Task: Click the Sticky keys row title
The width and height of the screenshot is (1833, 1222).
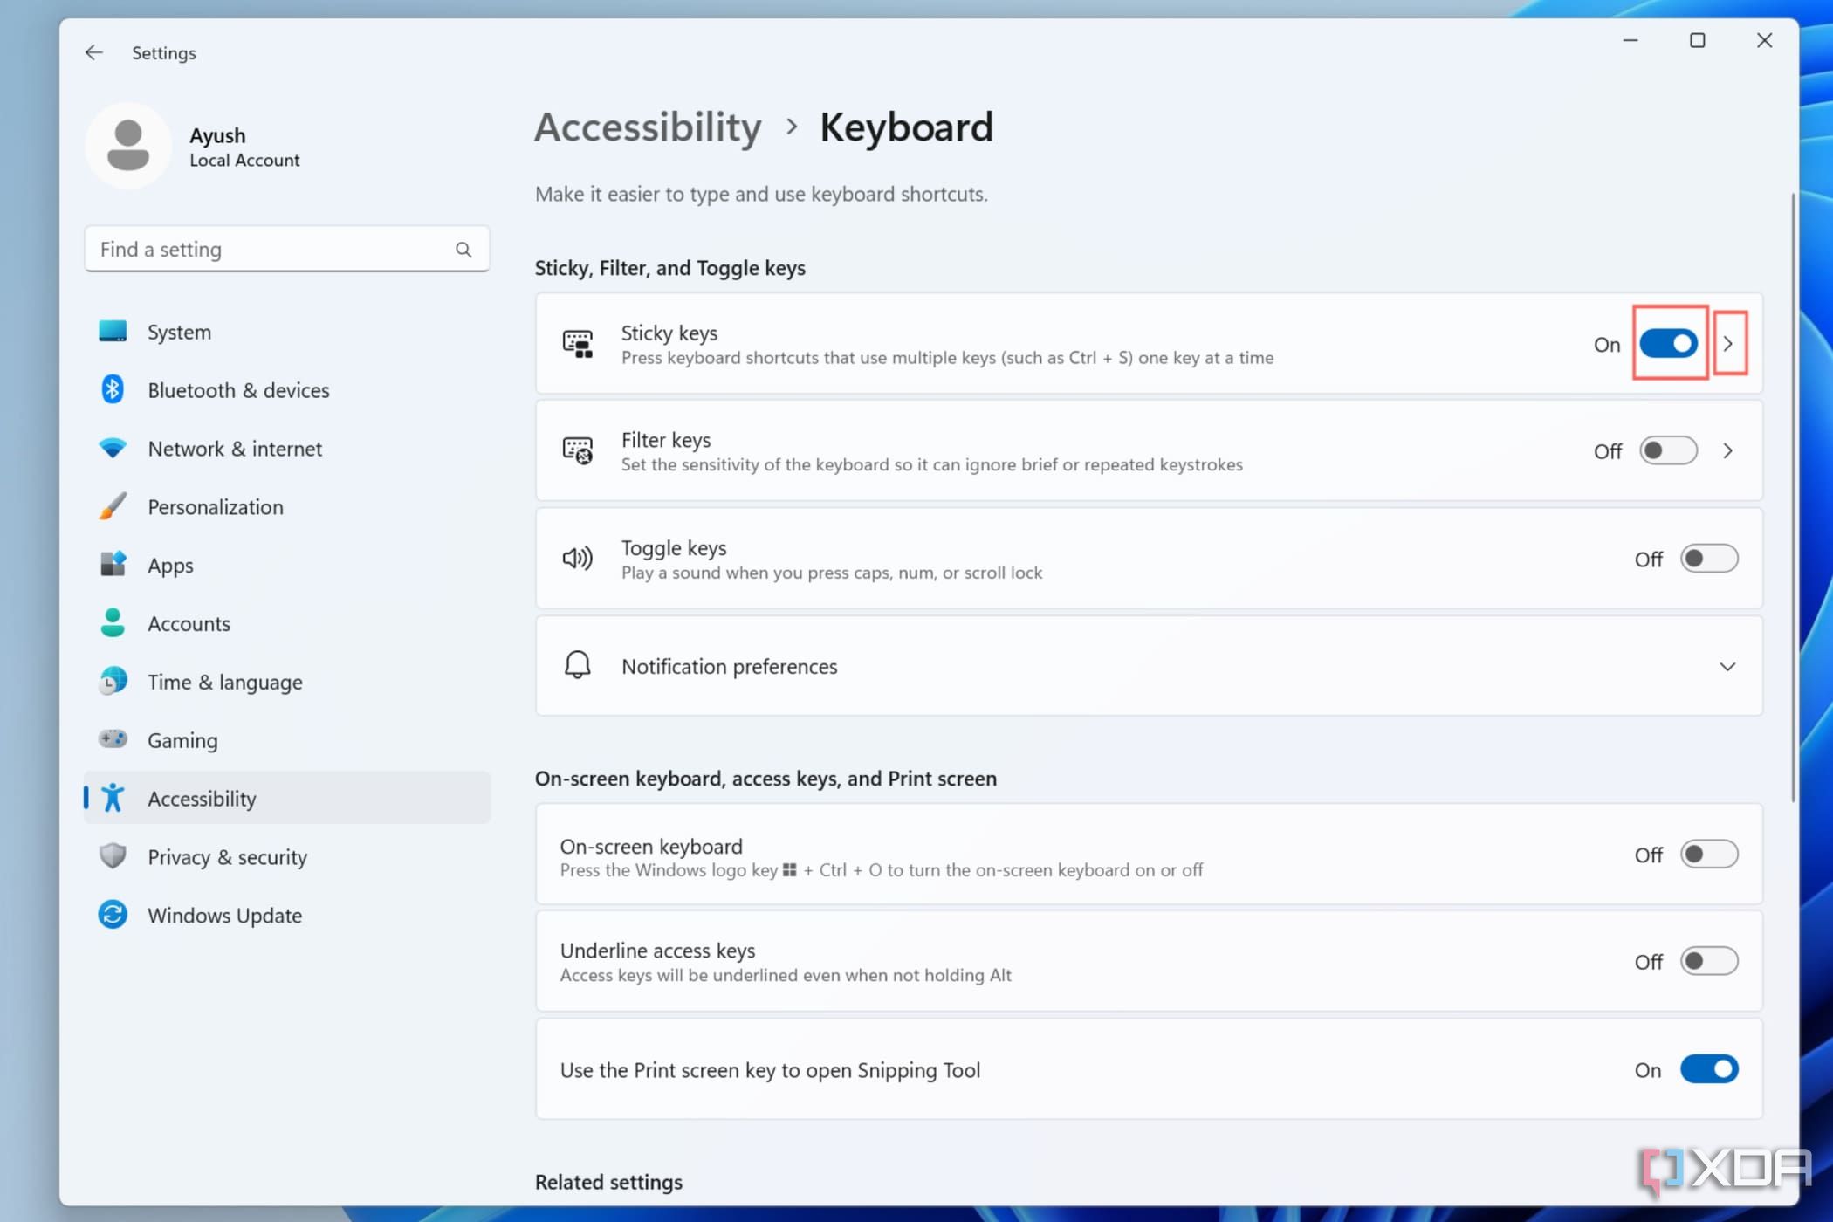Action: tap(669, 333)
